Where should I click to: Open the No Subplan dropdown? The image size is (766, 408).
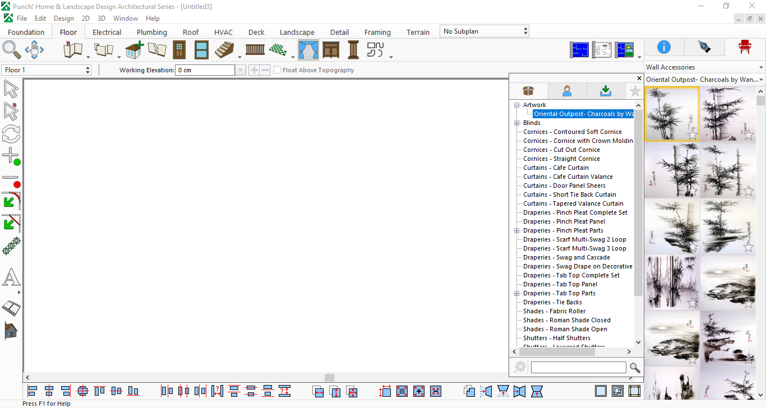pyautogui.click(x=484, y=31)
